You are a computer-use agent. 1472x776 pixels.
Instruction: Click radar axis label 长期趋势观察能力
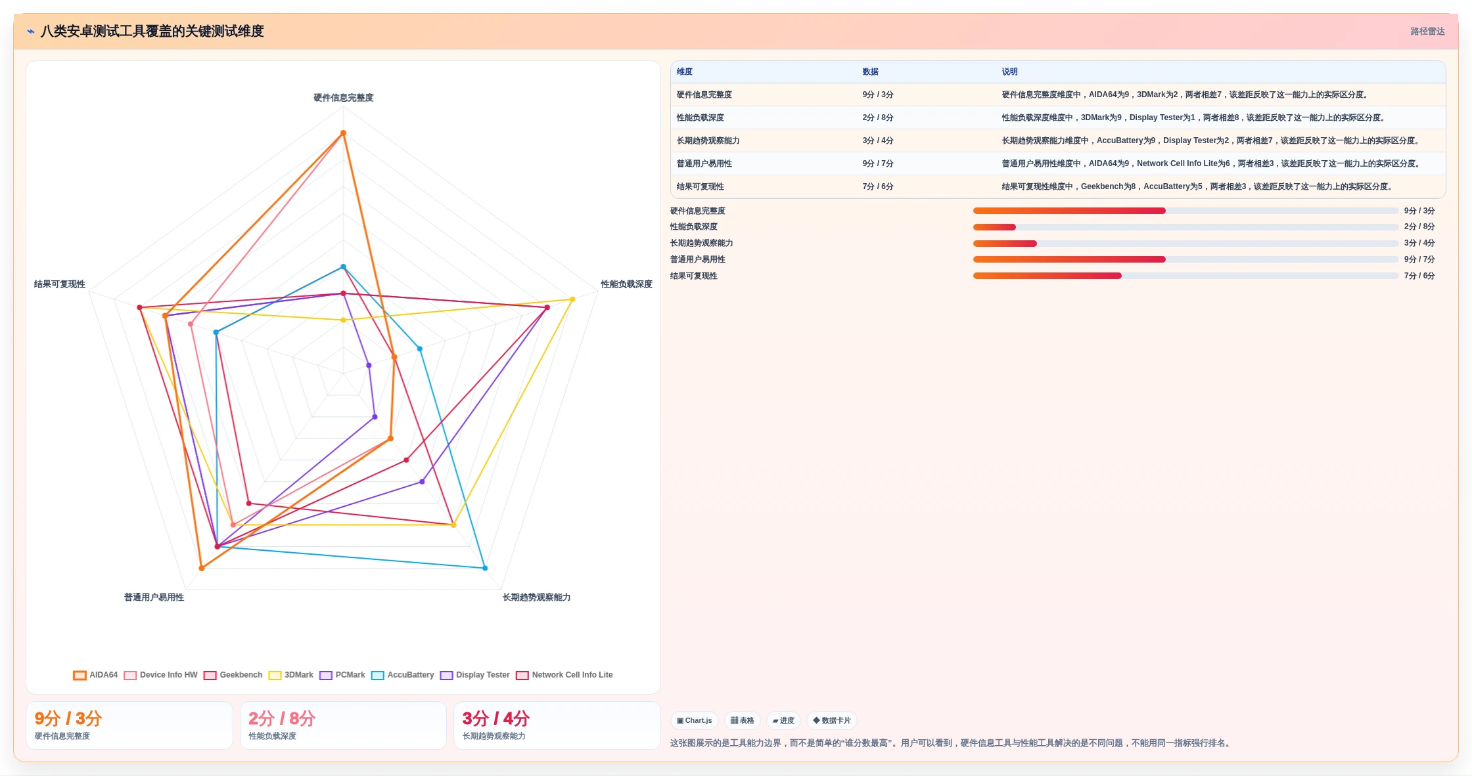(x=536, y=597)
